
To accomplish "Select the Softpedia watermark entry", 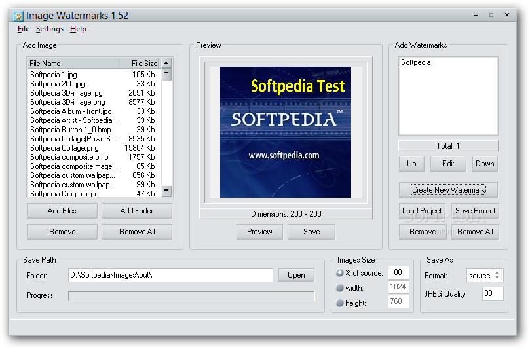I will pos(416,62).
